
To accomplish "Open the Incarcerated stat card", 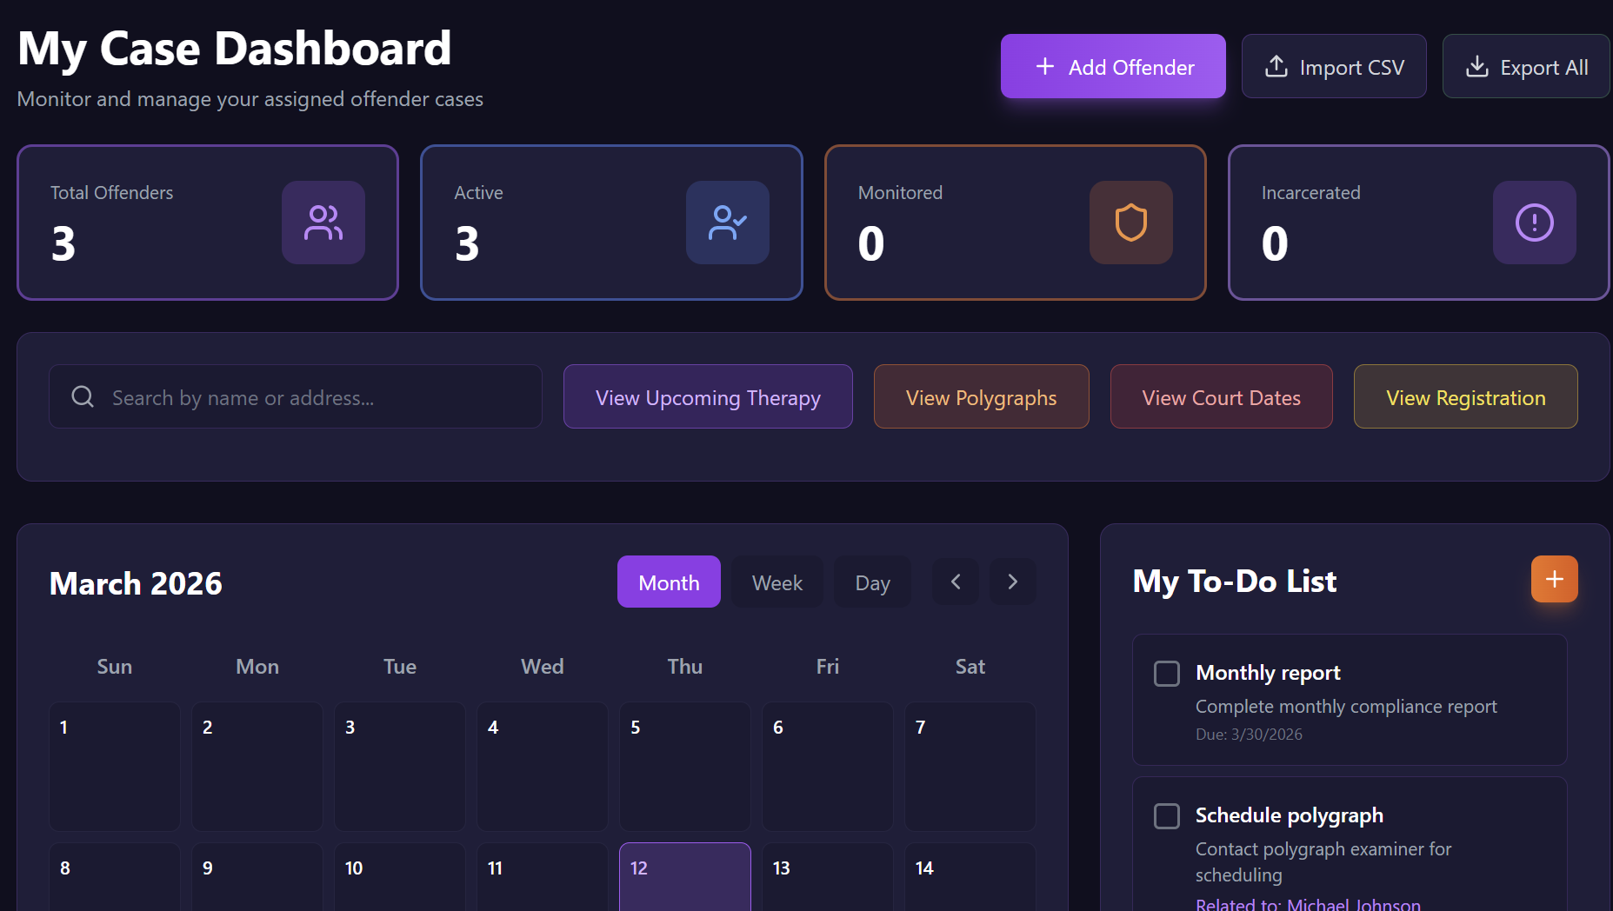I will coord(1419,223).
